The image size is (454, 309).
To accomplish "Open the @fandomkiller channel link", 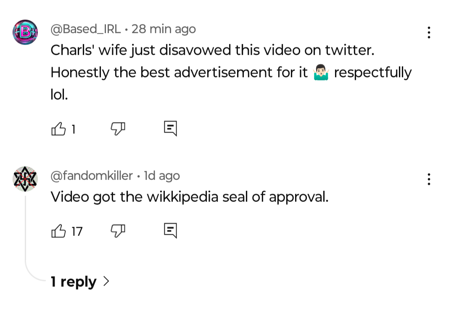I will 92,176.
